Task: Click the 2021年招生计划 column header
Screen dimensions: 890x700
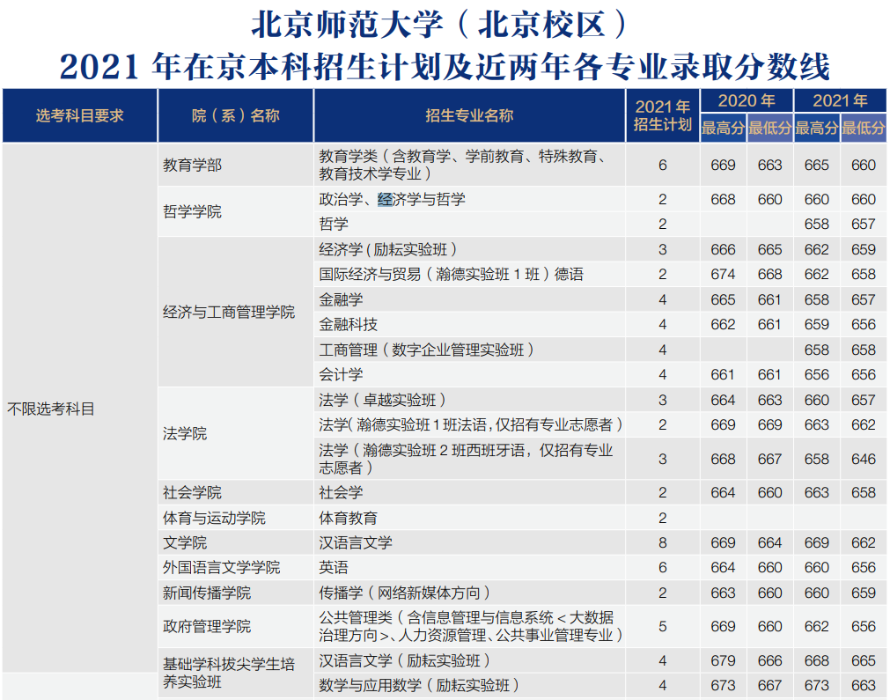Action: 662,115
